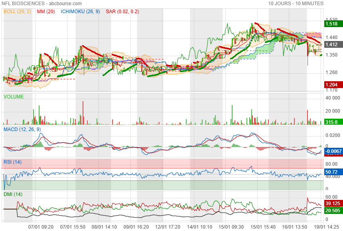Click the RSI (14) panel label
343x231 pixels.
(x=13, y=162)
